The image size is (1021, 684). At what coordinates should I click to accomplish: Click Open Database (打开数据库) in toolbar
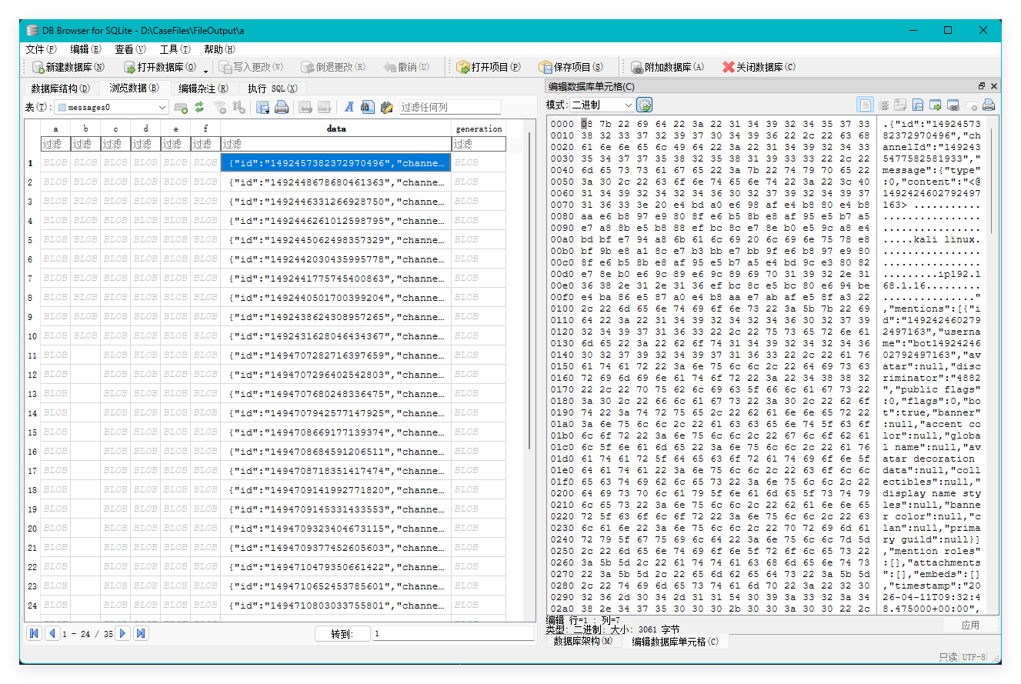click(159, 67)
